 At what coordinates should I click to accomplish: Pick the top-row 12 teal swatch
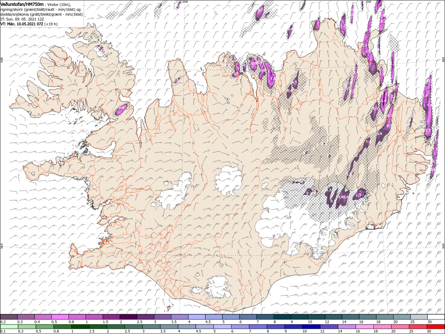click(333, 317)
